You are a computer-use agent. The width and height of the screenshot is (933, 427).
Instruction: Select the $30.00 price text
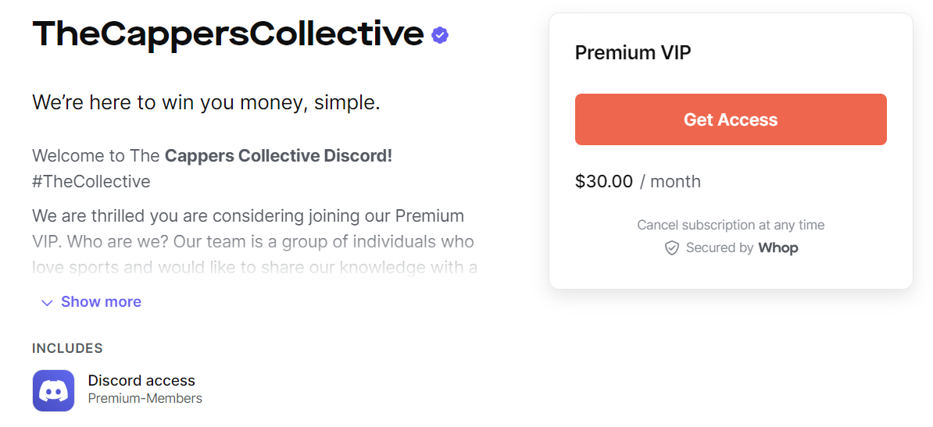coord(604,182)
